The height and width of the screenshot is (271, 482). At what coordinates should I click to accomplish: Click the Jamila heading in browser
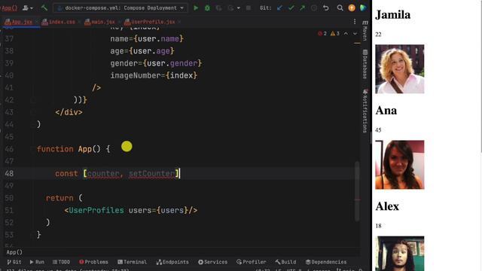(393, 14)
